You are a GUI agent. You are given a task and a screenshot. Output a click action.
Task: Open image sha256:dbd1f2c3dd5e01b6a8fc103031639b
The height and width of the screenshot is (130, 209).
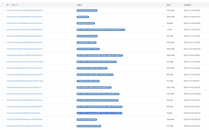[x=25, y=126]
